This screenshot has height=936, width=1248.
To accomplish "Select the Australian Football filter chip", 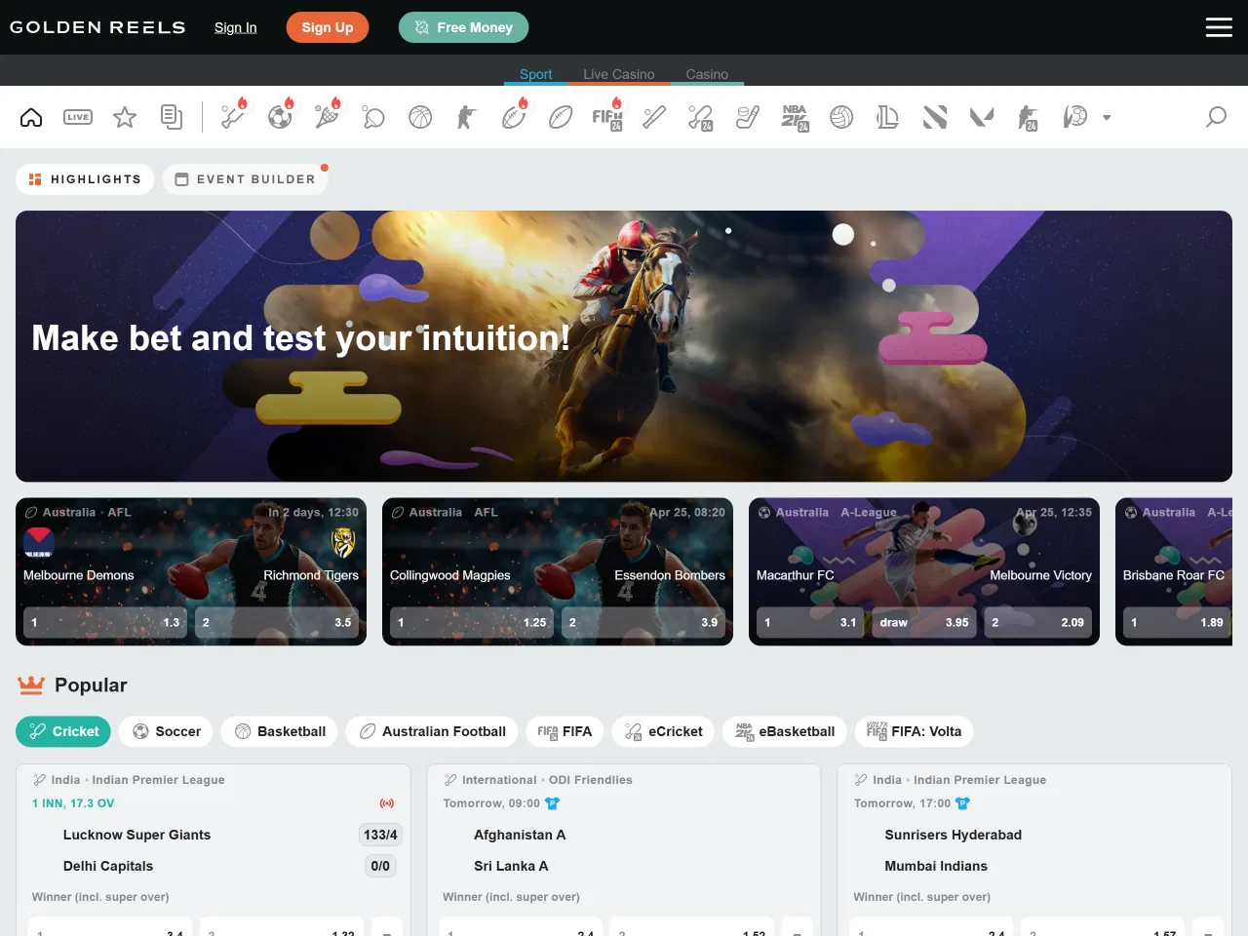I will 432,732.
